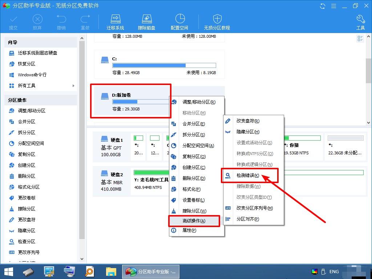Click the 硬盘2 Y: partition green bar
The image size is (372, 279).
(151, 172)
